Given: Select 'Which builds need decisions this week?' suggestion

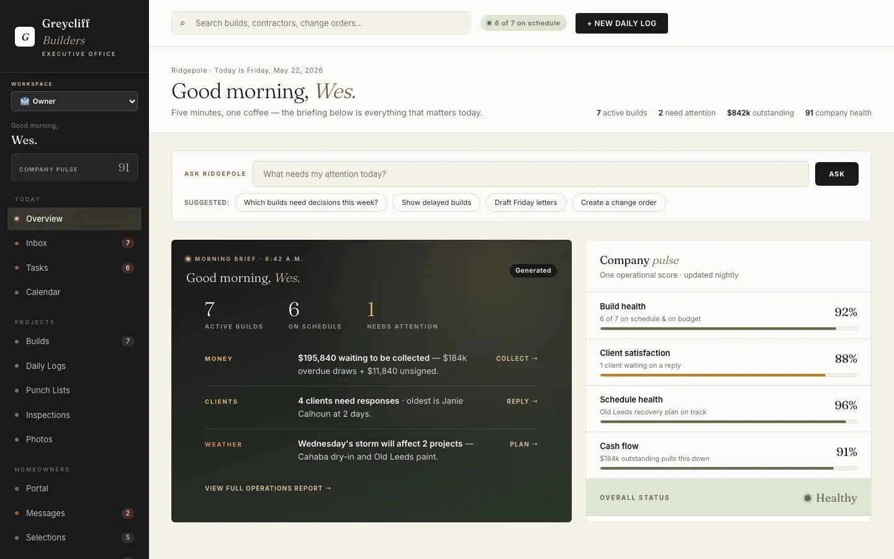Looking at the screenshot, I should [x=311, y=202].
